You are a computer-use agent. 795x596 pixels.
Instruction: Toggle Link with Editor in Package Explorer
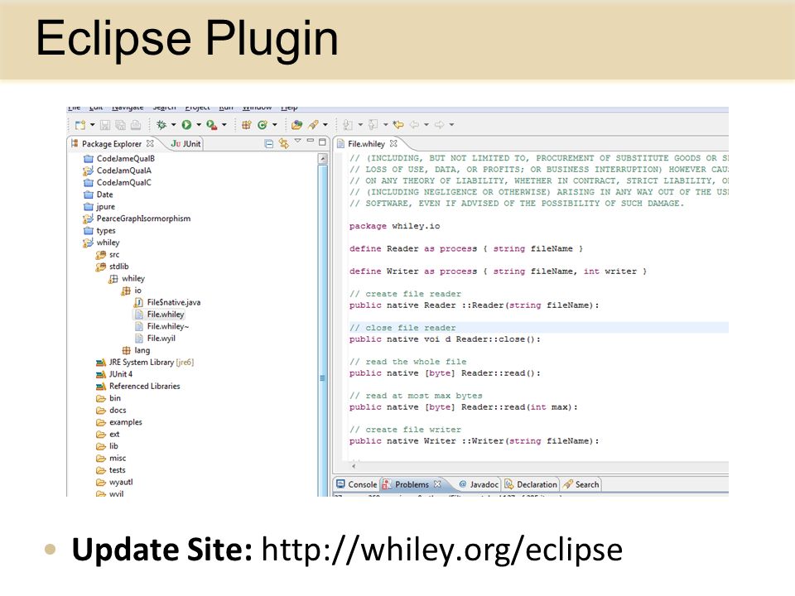click(283, 144)
